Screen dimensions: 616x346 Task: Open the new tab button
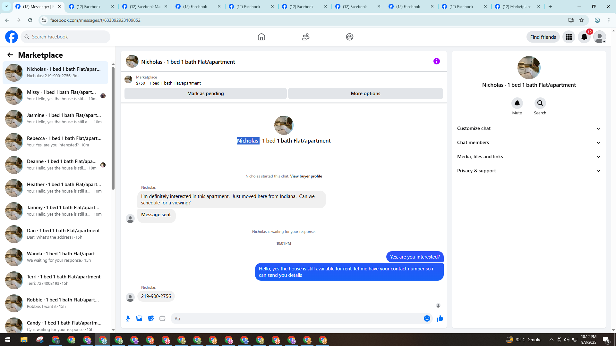coord(550,6)
